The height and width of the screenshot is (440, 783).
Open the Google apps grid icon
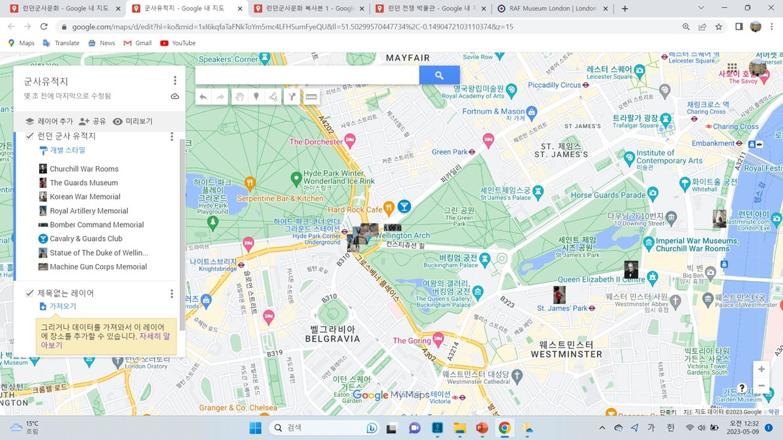pos(732,67)
